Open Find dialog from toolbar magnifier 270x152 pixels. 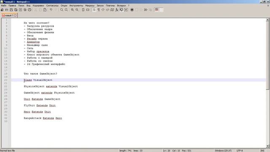click(x=62, y=10)
